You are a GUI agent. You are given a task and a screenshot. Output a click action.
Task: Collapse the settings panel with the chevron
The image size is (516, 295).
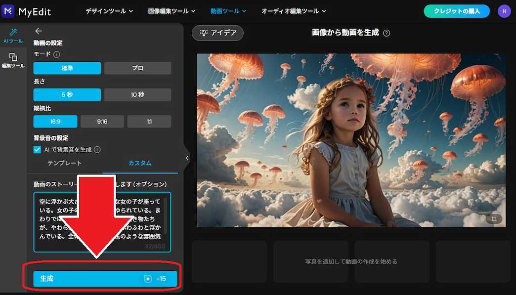coord(186,158)
